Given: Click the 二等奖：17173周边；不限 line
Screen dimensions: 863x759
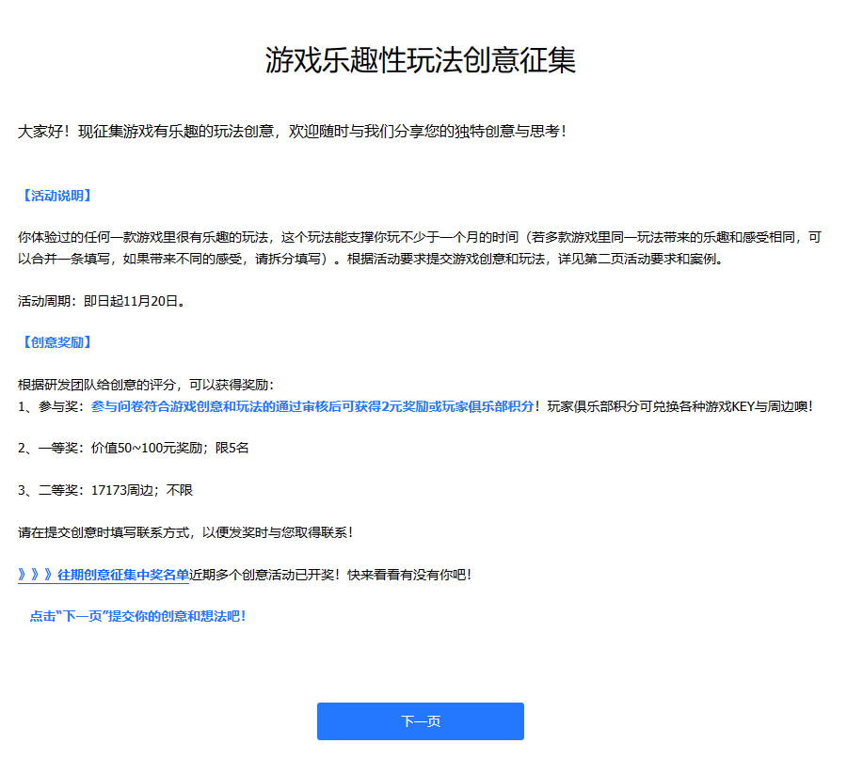Looking at the screenshot, I should (x=105, y=490).
